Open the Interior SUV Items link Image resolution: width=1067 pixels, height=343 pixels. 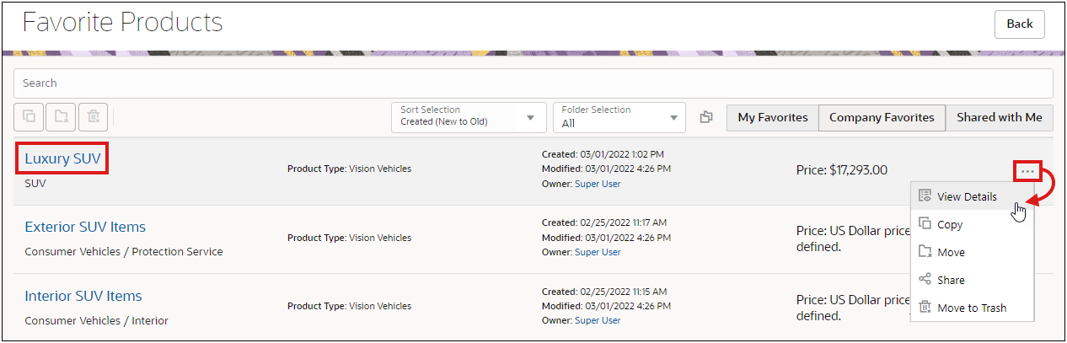pos(83,296)
